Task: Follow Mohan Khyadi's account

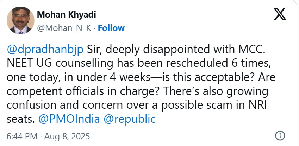Action: pyautogui.click(x=111, y=28)
